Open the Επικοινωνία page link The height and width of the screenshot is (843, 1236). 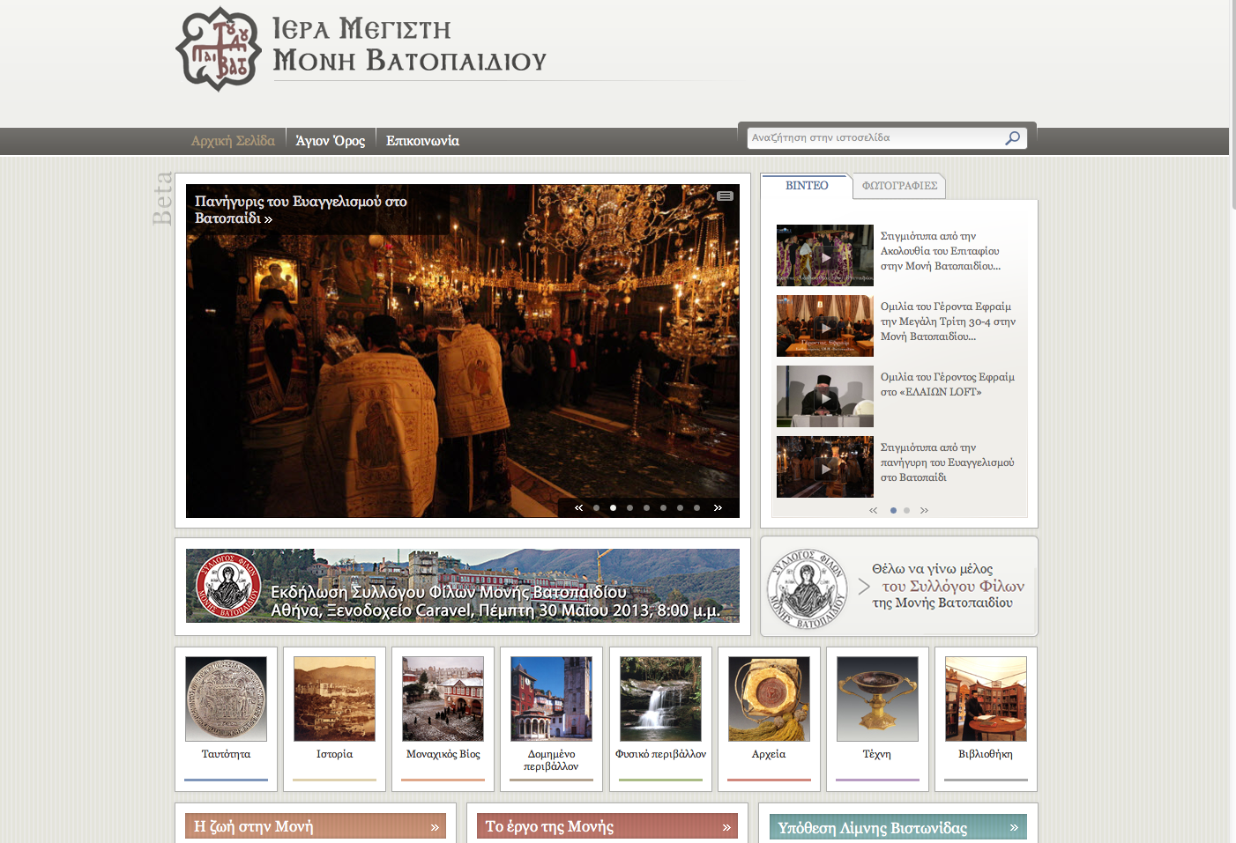422,141
